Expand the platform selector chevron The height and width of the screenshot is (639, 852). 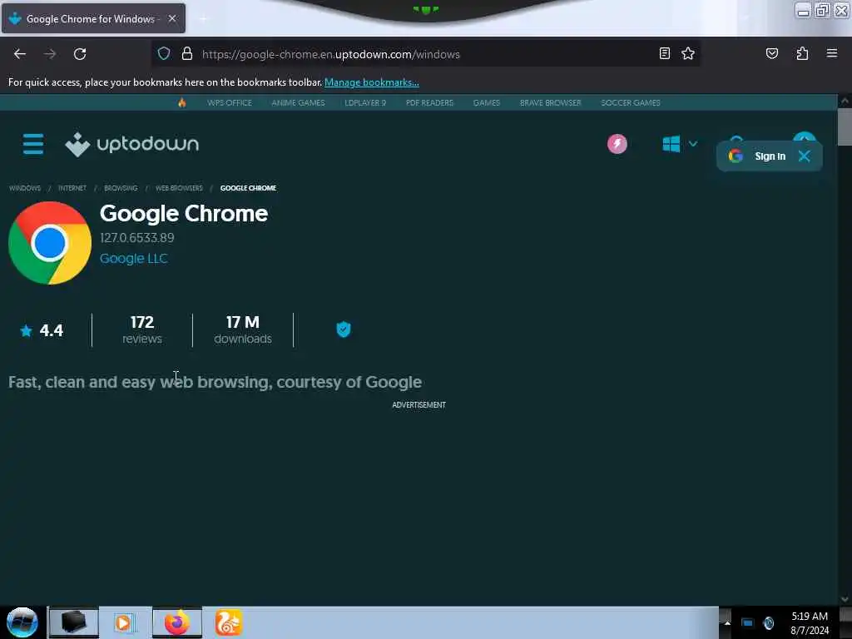coord(693,144)
